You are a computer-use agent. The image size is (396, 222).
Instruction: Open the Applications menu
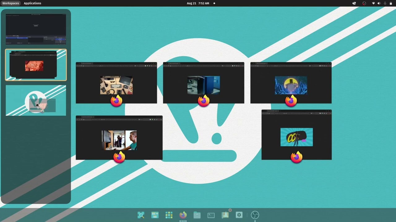click(x=32, y=3)
